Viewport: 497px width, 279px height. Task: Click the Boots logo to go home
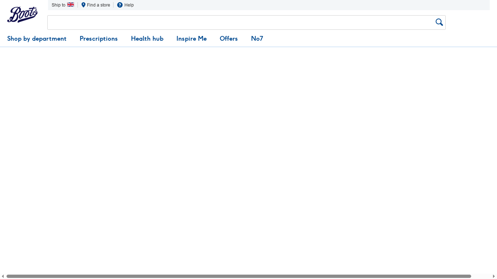(22, 15)
